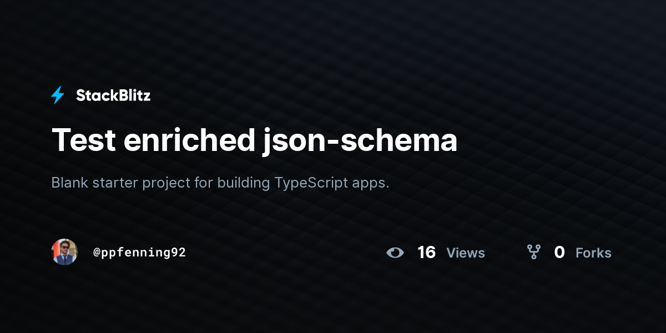Click the 0 forks count
Viewport: 666px width, 333px height.
click(x=559, y=253)
